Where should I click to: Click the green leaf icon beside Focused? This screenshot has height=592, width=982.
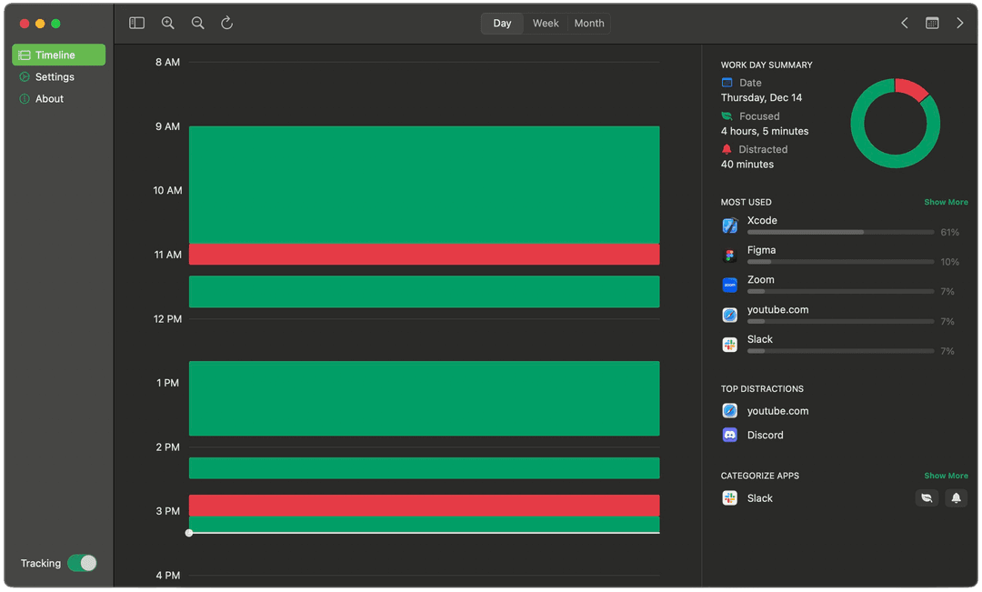click(x=726, y=115)
